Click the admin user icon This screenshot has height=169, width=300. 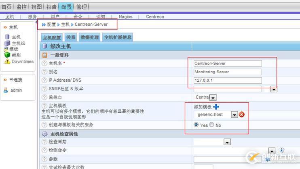[6, 90]
